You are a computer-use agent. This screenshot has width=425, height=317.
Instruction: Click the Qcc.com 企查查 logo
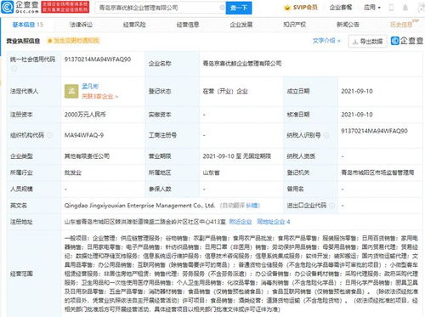click(x=20, y=8)
